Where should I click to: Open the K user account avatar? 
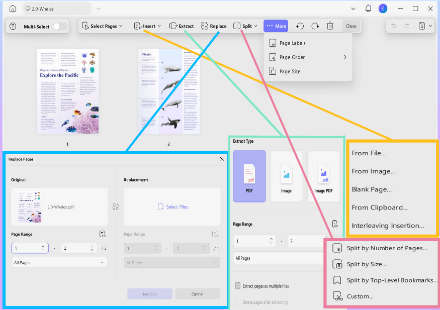pos(383,9)
